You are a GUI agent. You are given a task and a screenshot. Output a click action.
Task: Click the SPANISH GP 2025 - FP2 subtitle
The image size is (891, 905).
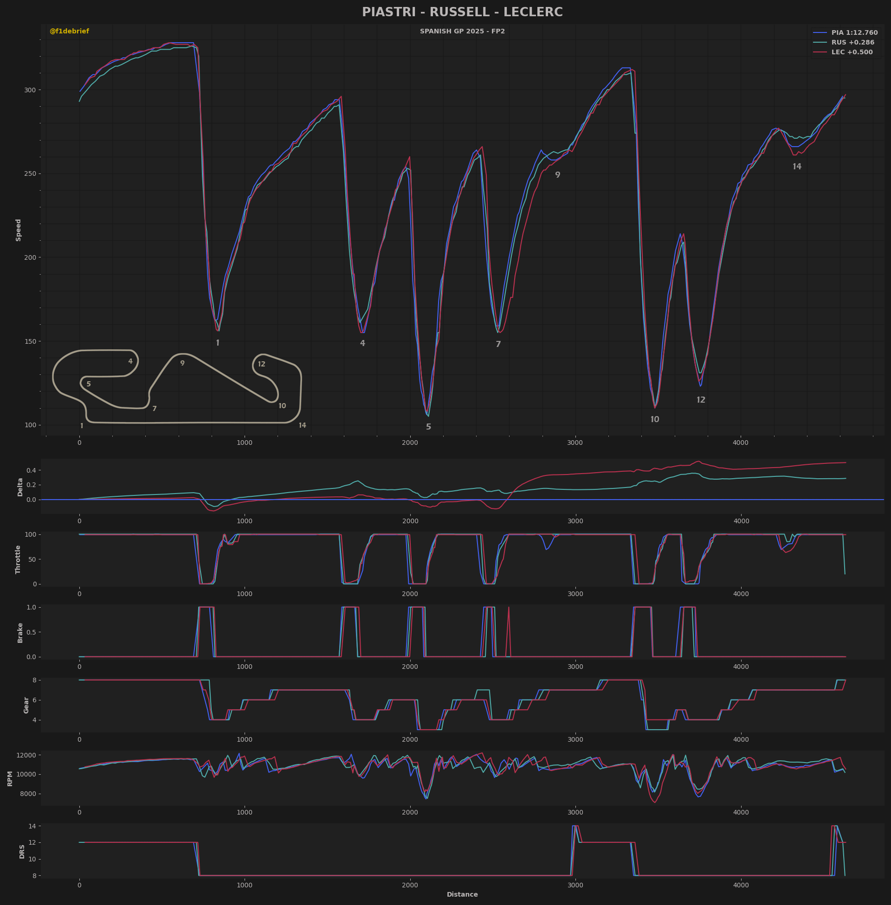(462, 32)
